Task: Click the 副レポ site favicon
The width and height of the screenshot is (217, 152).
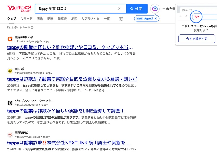Action: [x=10, y=71]
